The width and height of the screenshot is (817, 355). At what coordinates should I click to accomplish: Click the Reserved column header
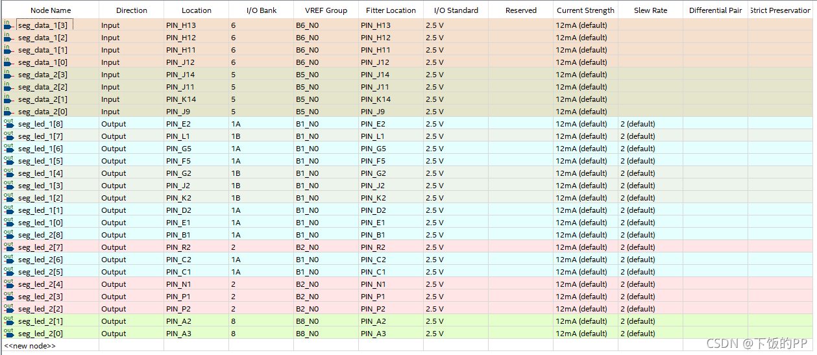click(521, 10)
